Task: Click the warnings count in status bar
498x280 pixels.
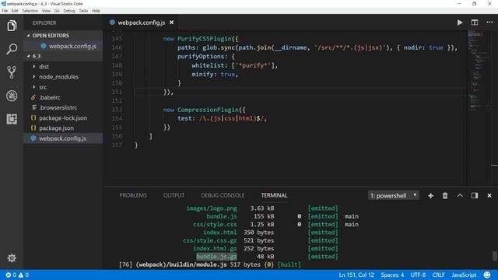Action: click(23, 275)
